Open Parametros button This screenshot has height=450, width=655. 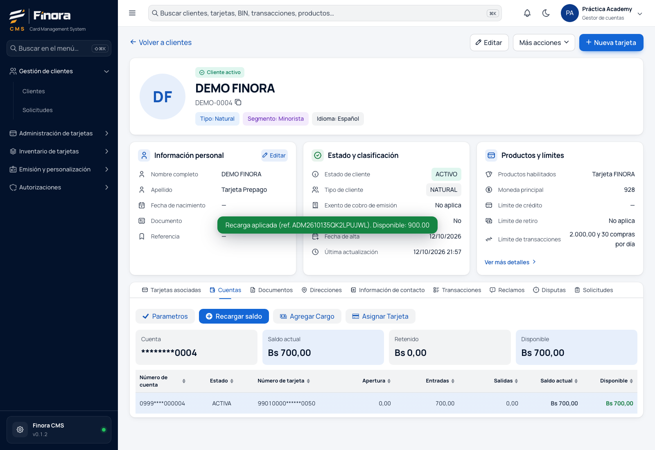pos(165,316)
